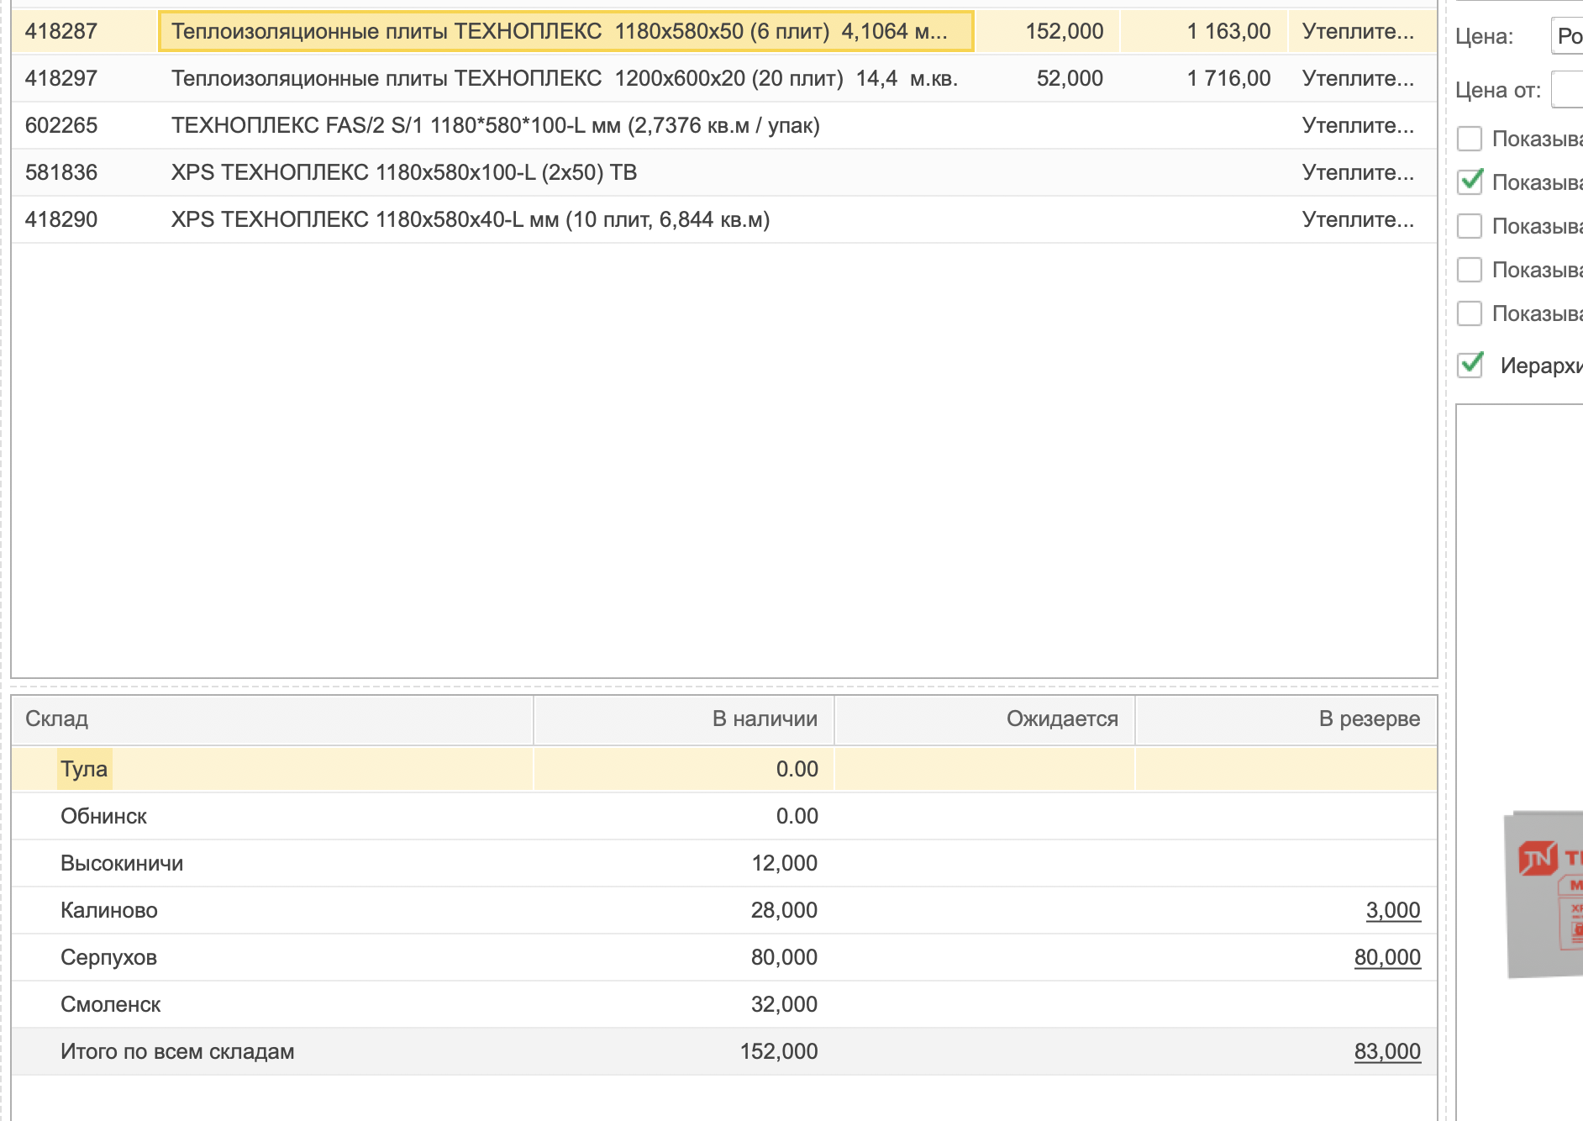Click the Цена price type field
Image resolution: width=1583 pixels, height=1121 pixels.
click(x=1567, y=36)
